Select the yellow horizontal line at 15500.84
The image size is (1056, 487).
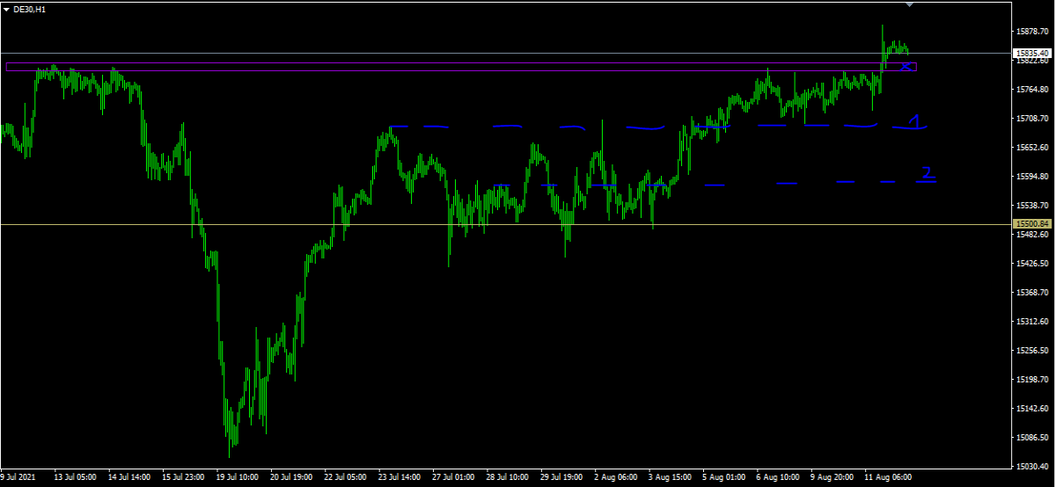506,224
